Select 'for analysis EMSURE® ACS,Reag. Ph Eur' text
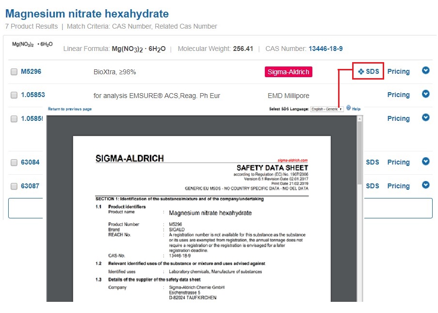 [x=157, y=96]
